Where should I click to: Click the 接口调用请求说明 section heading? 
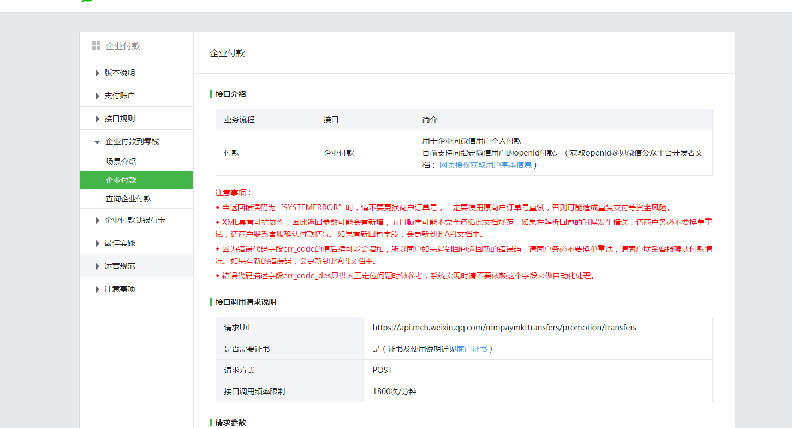(246, 302)
